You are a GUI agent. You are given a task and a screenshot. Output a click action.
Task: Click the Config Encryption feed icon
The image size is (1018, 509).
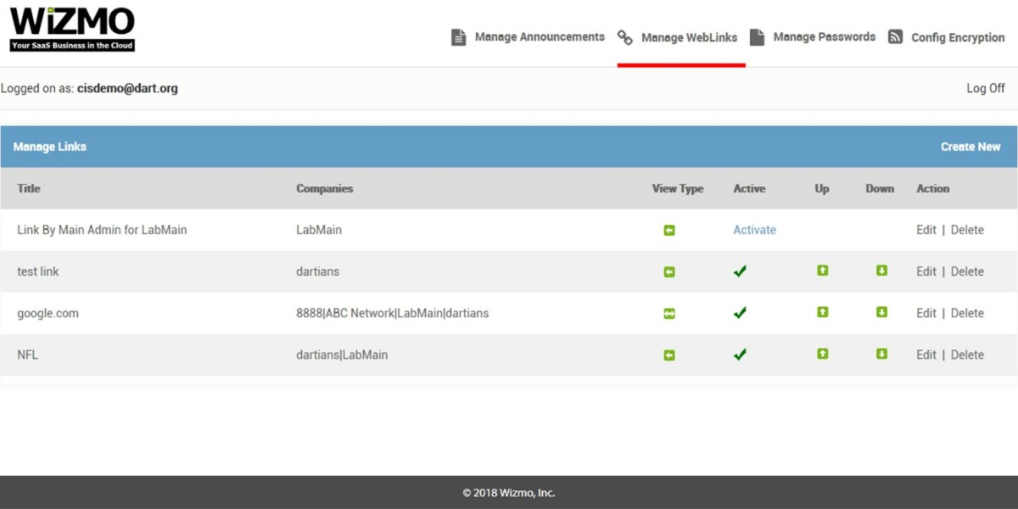(895, 37)
